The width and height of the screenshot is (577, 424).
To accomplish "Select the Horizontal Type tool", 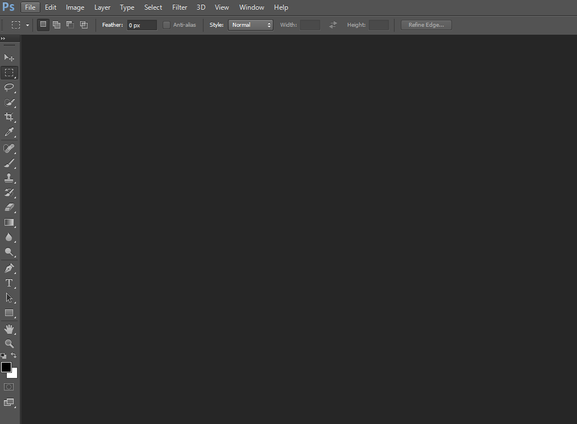I will click(x=9, y=282).
